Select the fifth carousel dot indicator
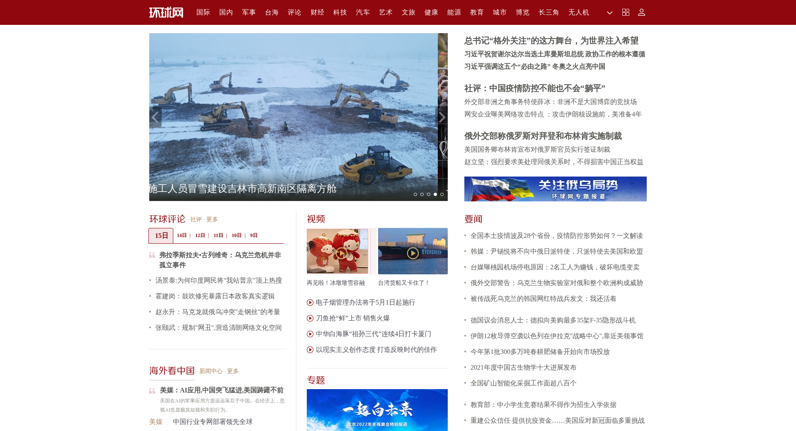The width and height of the screenshot is (796, 431). click(x=442, y=194)
